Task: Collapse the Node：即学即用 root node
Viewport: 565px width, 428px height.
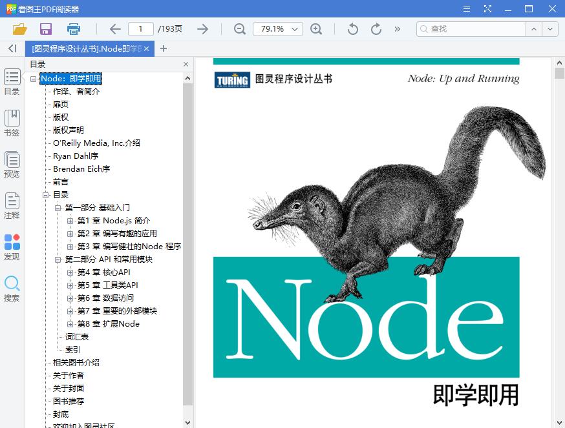Action: (x=33, y=79)
